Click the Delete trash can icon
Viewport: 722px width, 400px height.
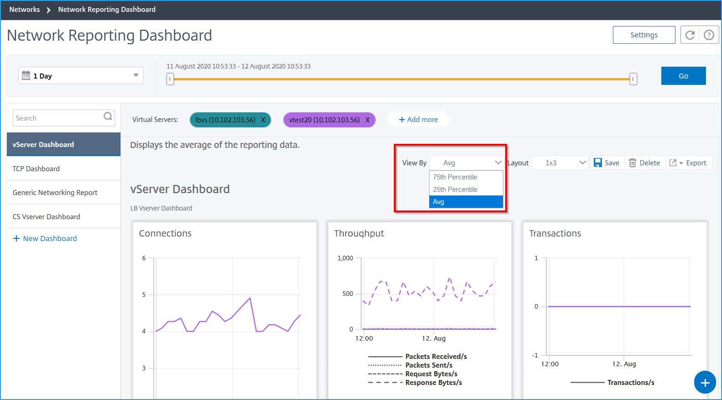(x=633, y=163)
